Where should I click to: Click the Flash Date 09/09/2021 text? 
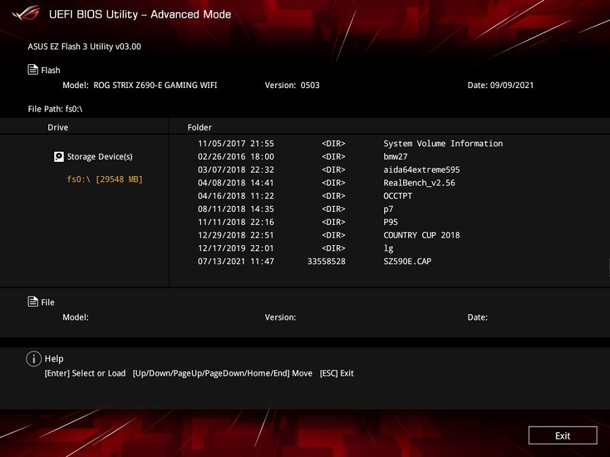click(x=501, y=85)
